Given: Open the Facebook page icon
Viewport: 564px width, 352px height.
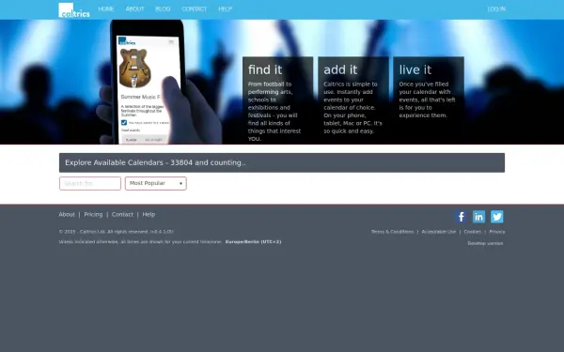Looking at the screenshot, I should [x=461, y=217].
